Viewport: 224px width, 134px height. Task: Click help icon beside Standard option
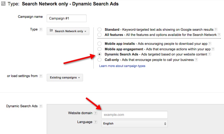[215, 30]
